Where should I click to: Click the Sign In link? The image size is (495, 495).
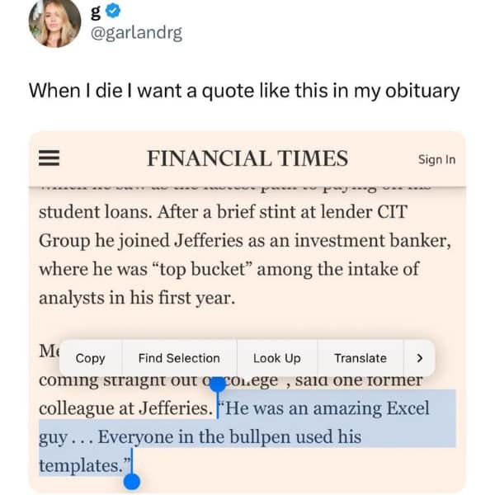click(x=436, y=159)
